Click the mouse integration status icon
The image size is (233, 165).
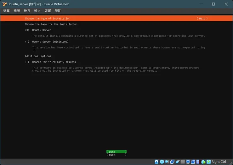[x=203, y=162]
